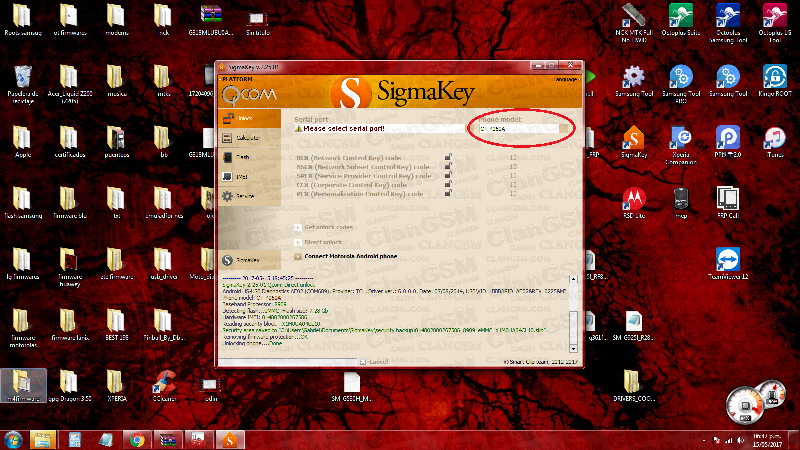Select FRP Call desktop icon
The image size is (800, 450).
[728, 203]
